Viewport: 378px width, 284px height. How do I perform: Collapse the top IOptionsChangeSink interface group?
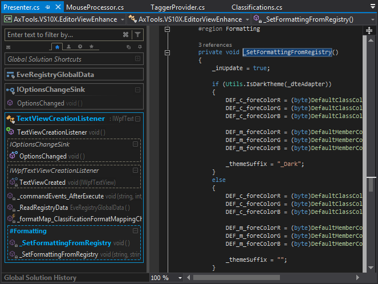[x=137, y=90]
